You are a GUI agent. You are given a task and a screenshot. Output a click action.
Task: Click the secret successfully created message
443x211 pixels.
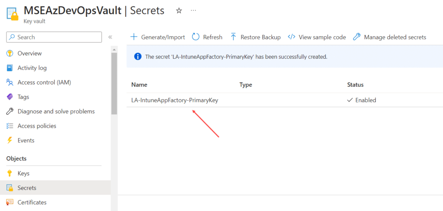tap(236, 57)
